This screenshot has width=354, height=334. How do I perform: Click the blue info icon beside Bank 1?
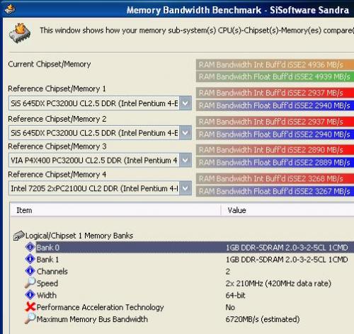click(x=30, y=259)
